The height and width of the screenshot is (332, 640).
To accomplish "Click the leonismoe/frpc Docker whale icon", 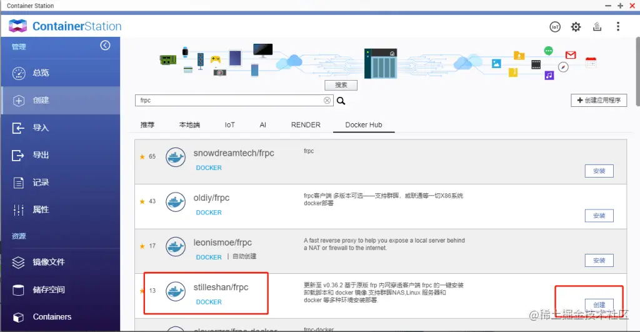I will click(176, 246).
